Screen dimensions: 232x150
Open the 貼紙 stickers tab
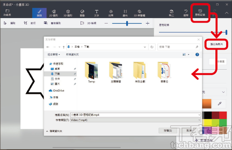[x=82, y=13]
